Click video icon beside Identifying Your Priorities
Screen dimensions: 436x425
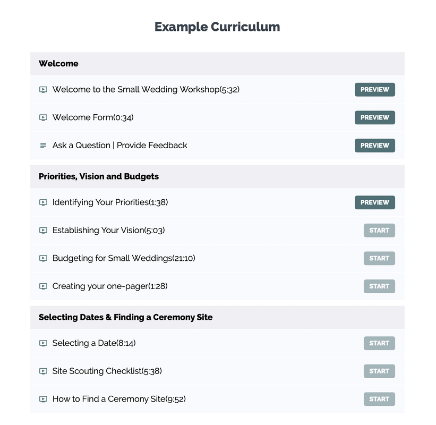tap(43, 202)
